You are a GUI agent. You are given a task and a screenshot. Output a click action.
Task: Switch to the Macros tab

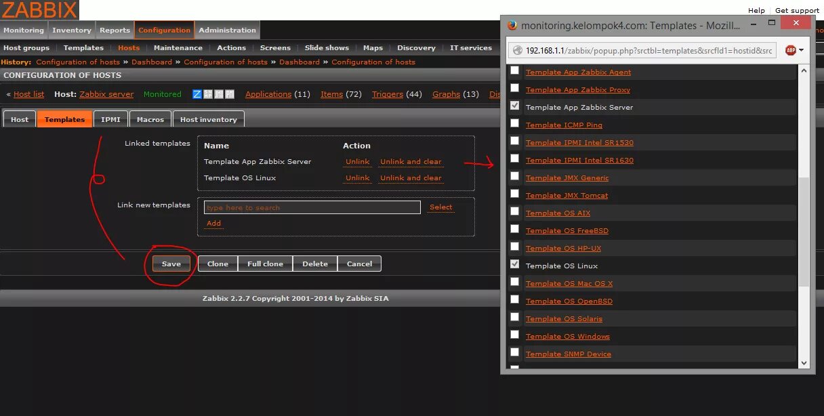pos(150,119)
